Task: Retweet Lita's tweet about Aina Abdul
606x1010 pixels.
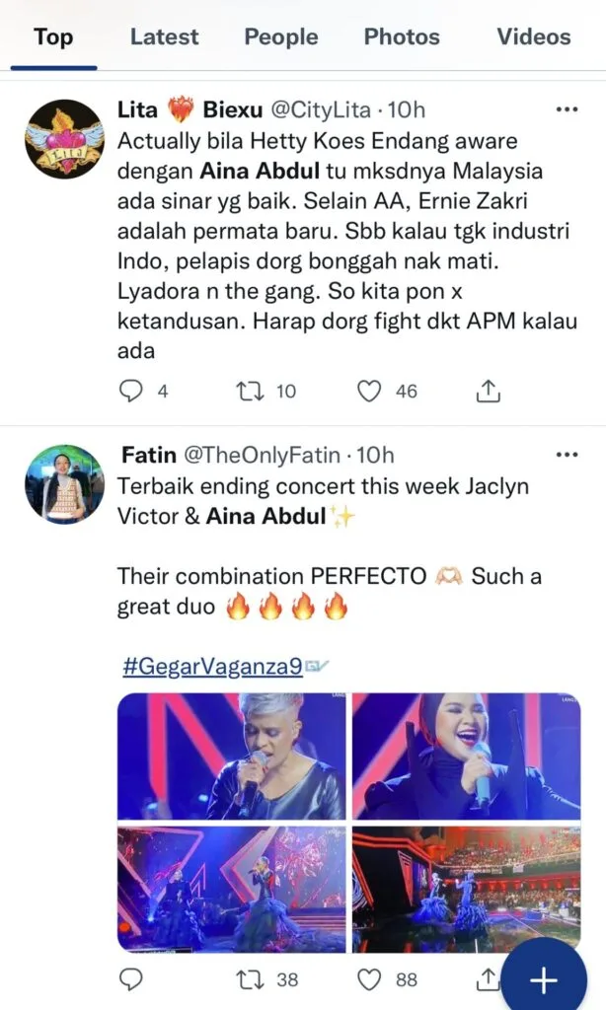Action: [251, 392]
